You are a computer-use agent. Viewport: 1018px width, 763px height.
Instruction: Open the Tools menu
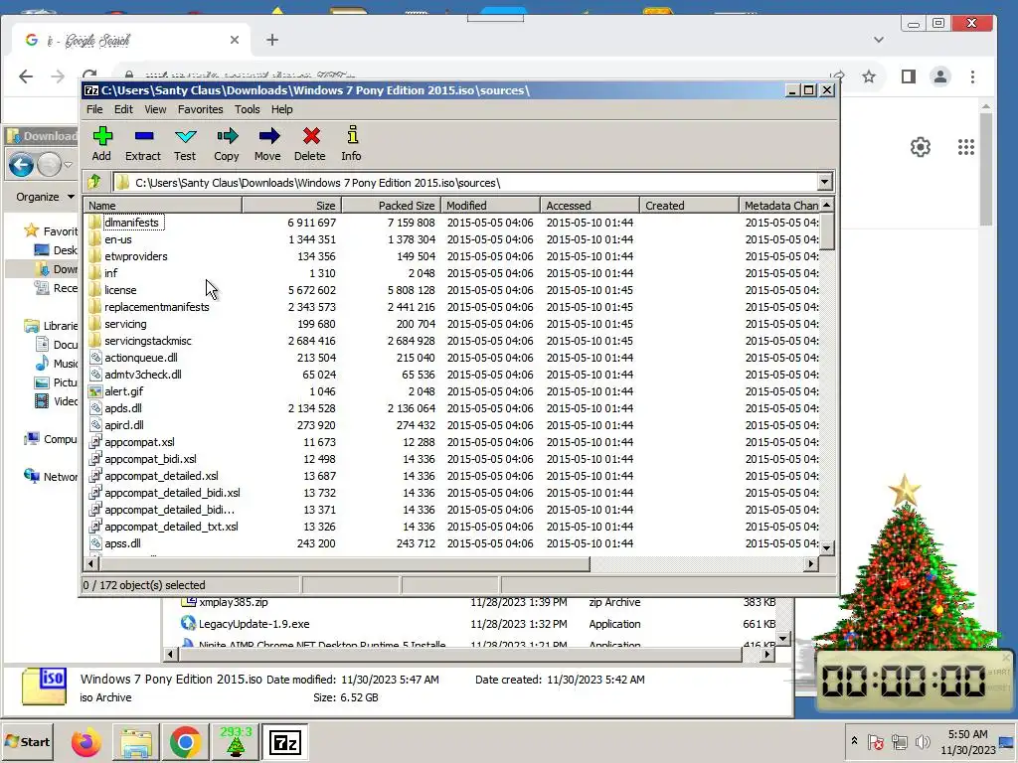click(x=248, y=109)
